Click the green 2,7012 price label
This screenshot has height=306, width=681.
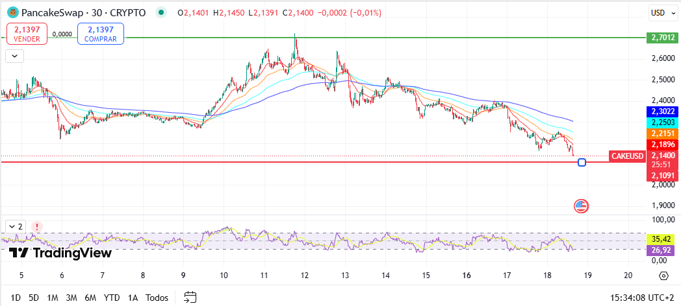pos(662,38)
